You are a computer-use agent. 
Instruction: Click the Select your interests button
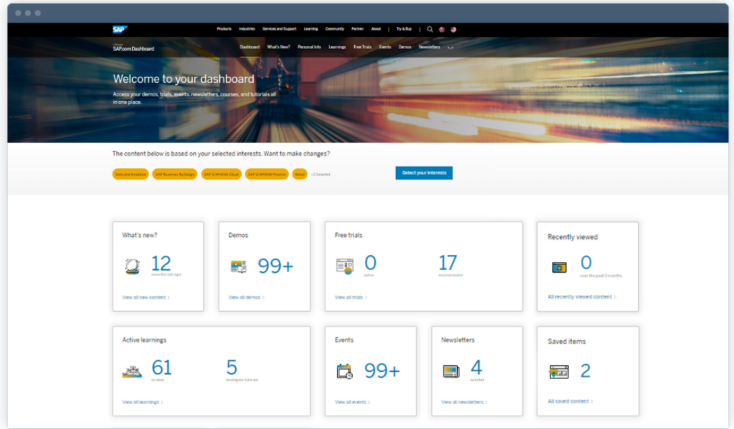click(424, 173)
